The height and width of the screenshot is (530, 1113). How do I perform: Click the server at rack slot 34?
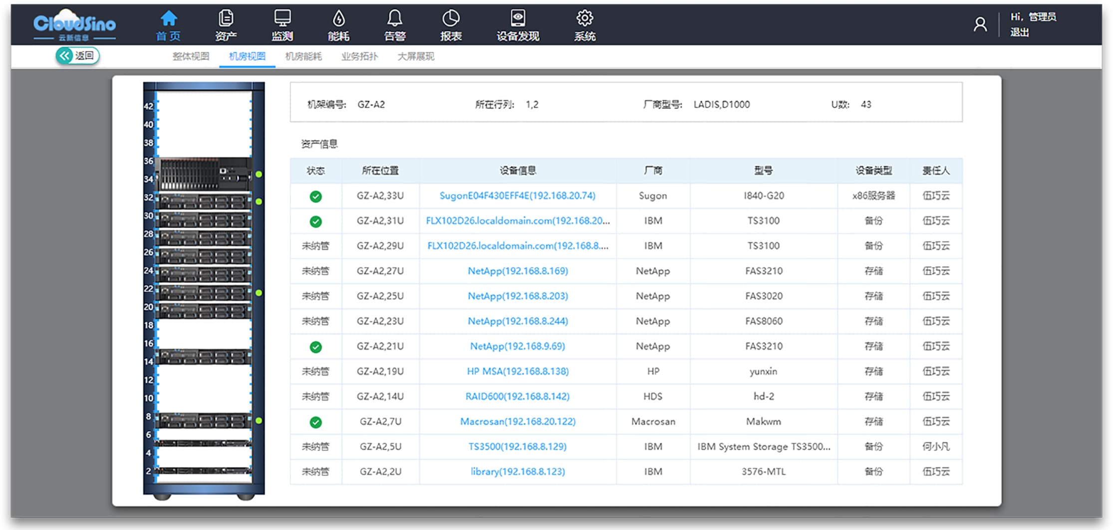point(204,174)
